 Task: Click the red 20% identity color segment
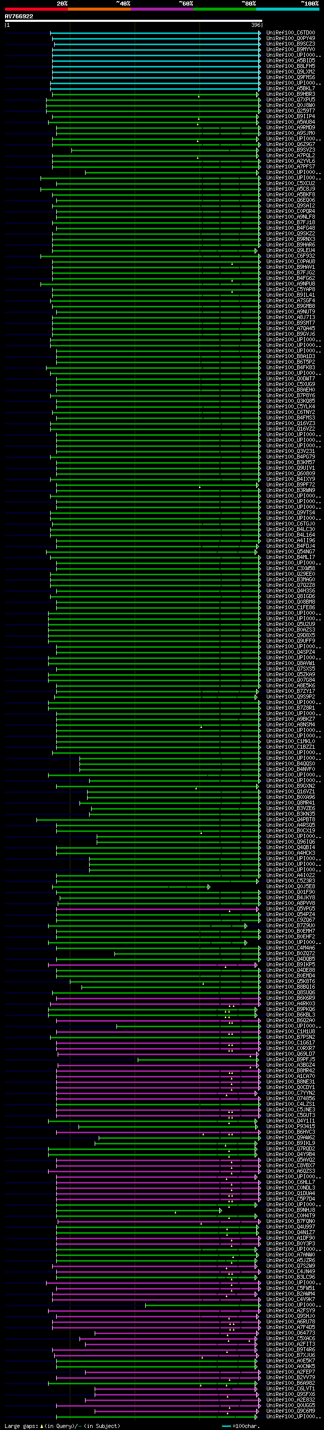[x=36, y=9]
